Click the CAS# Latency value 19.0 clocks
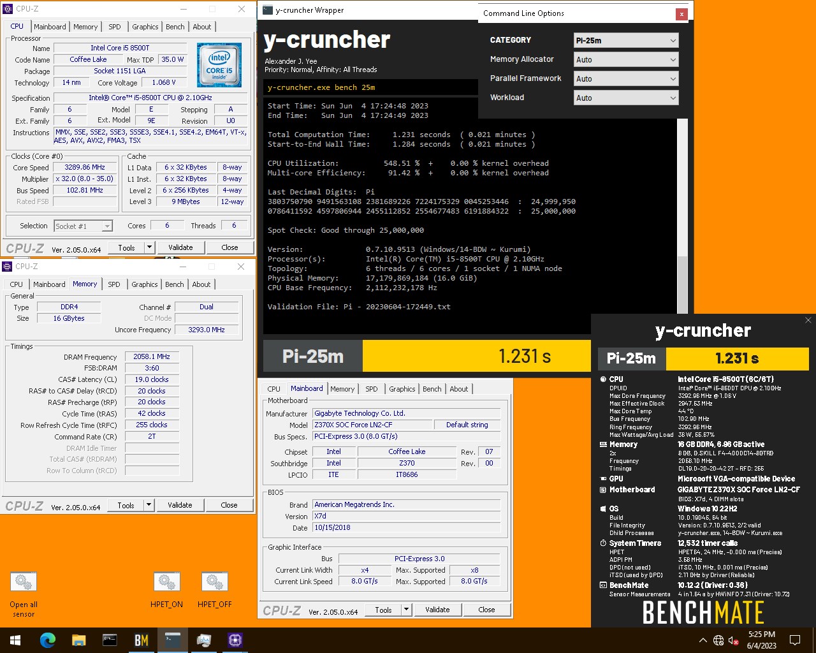This screenshot has width=816, height=653. click(x=152, y=379)
